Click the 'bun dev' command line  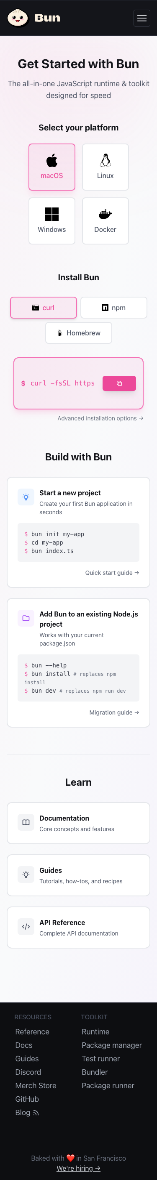(75, 691)
